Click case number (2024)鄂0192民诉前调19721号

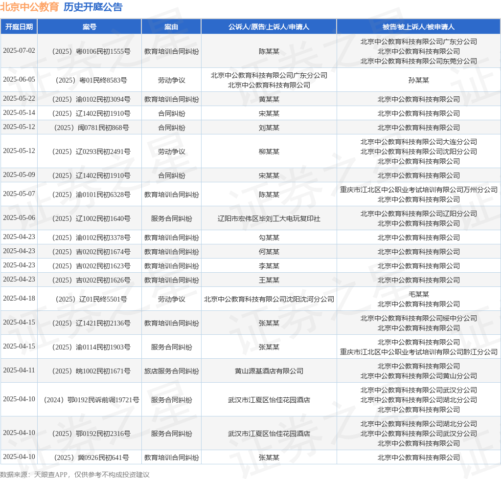click(x=91, y=400)
